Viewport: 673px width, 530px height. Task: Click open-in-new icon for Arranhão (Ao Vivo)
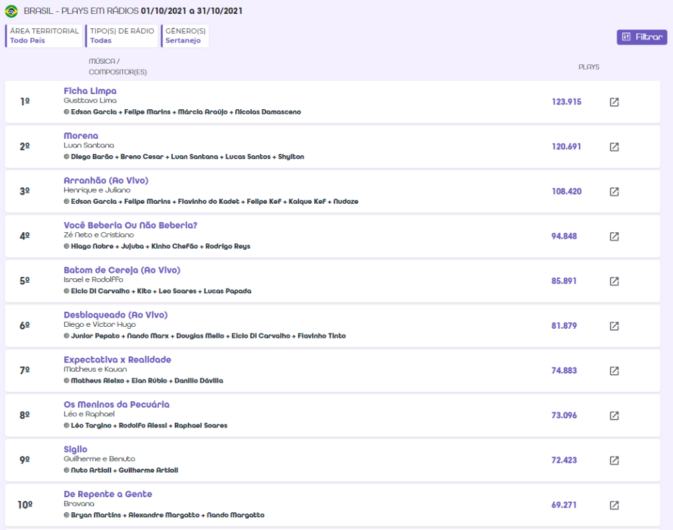[614, 191]
